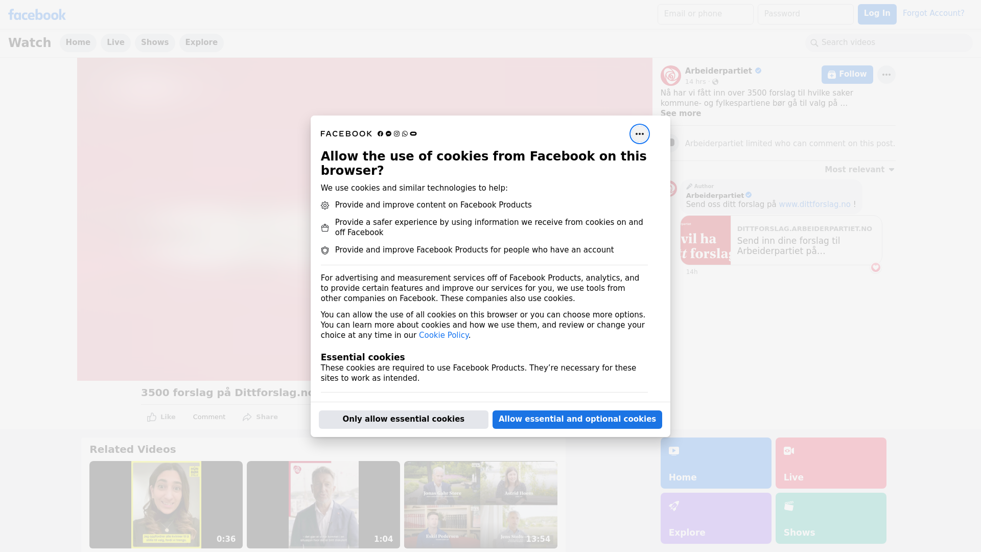Select the Explore tab in Watch navigation
981x552 pixels.
click(x=201, y=42)
